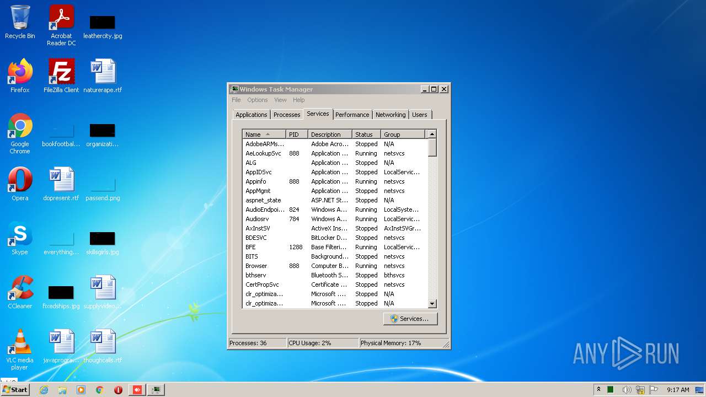Select the AeLookupSvc service row

[335, 153]
